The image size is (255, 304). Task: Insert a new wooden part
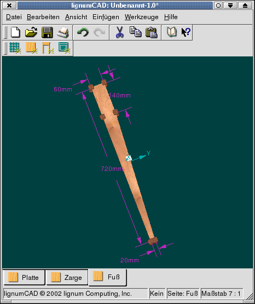click(x=31, y=48)
